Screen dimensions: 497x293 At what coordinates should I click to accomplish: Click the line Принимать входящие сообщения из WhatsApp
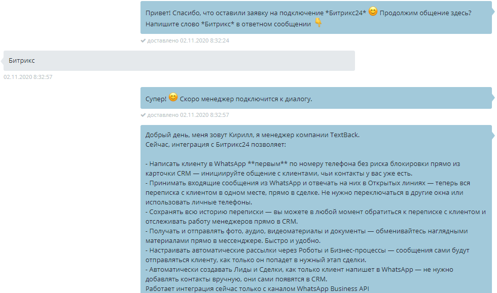coord(308,183)
